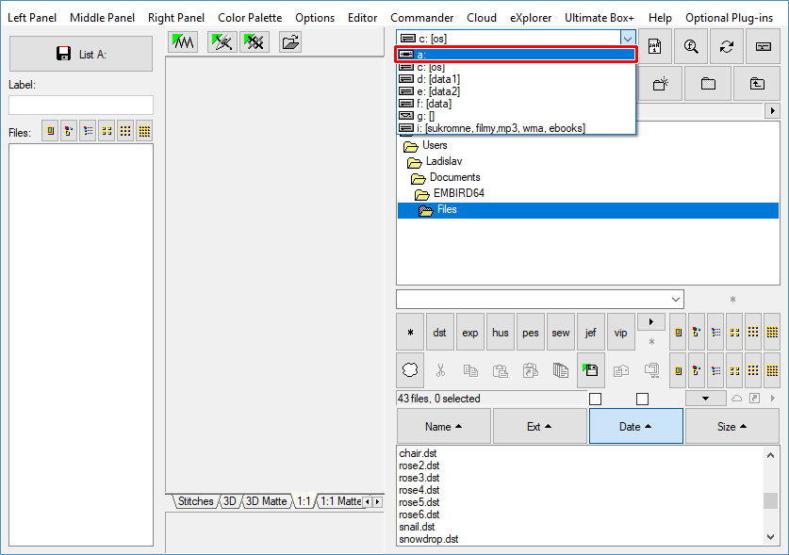Select single-icon view in left panel Files row
This screenshot has width=789, height=555.
(x=50, y=131)
